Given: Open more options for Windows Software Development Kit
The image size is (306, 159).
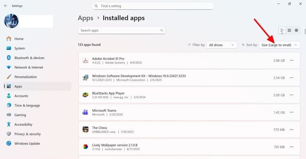Looking at the screenshot, I should [x=292, y=78].
